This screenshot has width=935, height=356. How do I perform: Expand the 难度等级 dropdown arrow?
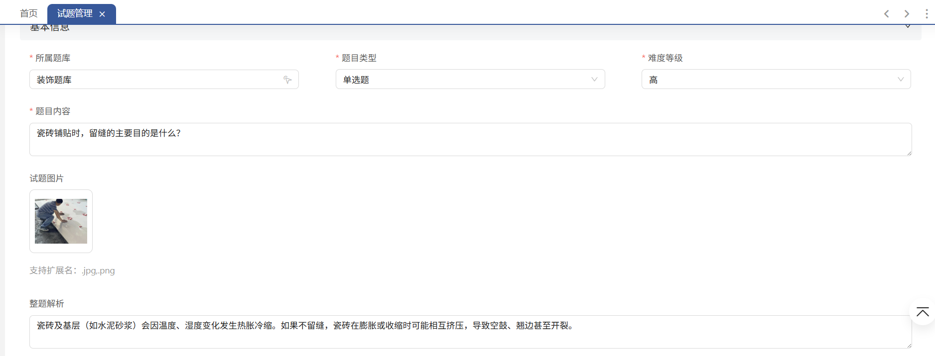click(x=900, y=80)
